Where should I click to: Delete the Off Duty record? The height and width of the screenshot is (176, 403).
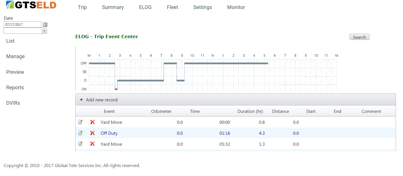[92, 133]
